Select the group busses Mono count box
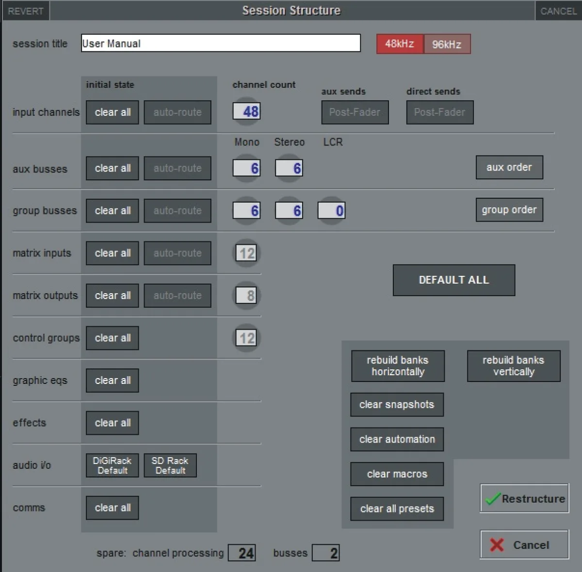Image resolution: width=582 pixels, height=572 pixels. pos(246,211)
